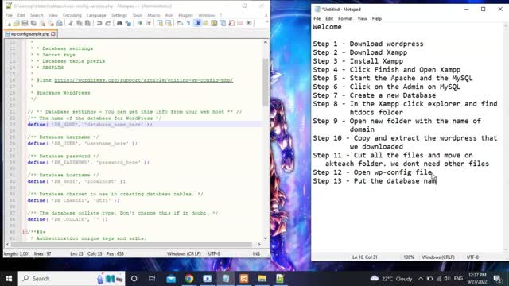The height and width of the screenshot is (286, 509).
Task: Click the Save file toolbar icon
Action: point(25,23)
